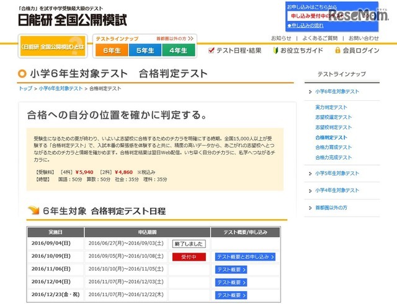Open お知らせ link
Image resolution: width=397 pixels, height=304 pixels.
point(281,38)
